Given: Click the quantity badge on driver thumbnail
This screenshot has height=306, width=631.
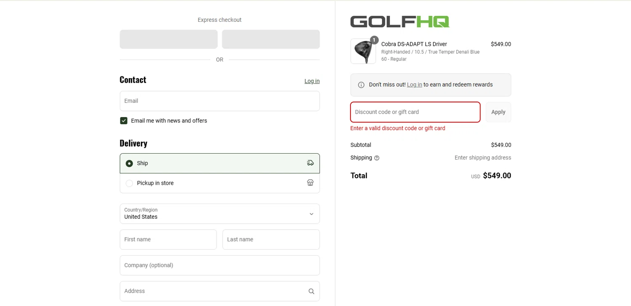Looking at the screenshot, I should [x=374, y=40].
